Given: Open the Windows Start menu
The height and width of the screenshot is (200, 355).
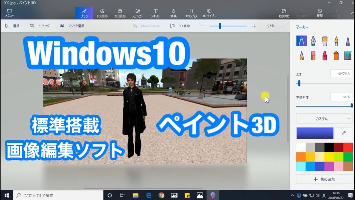Looking at the screenshot, I should click(6, 195).
